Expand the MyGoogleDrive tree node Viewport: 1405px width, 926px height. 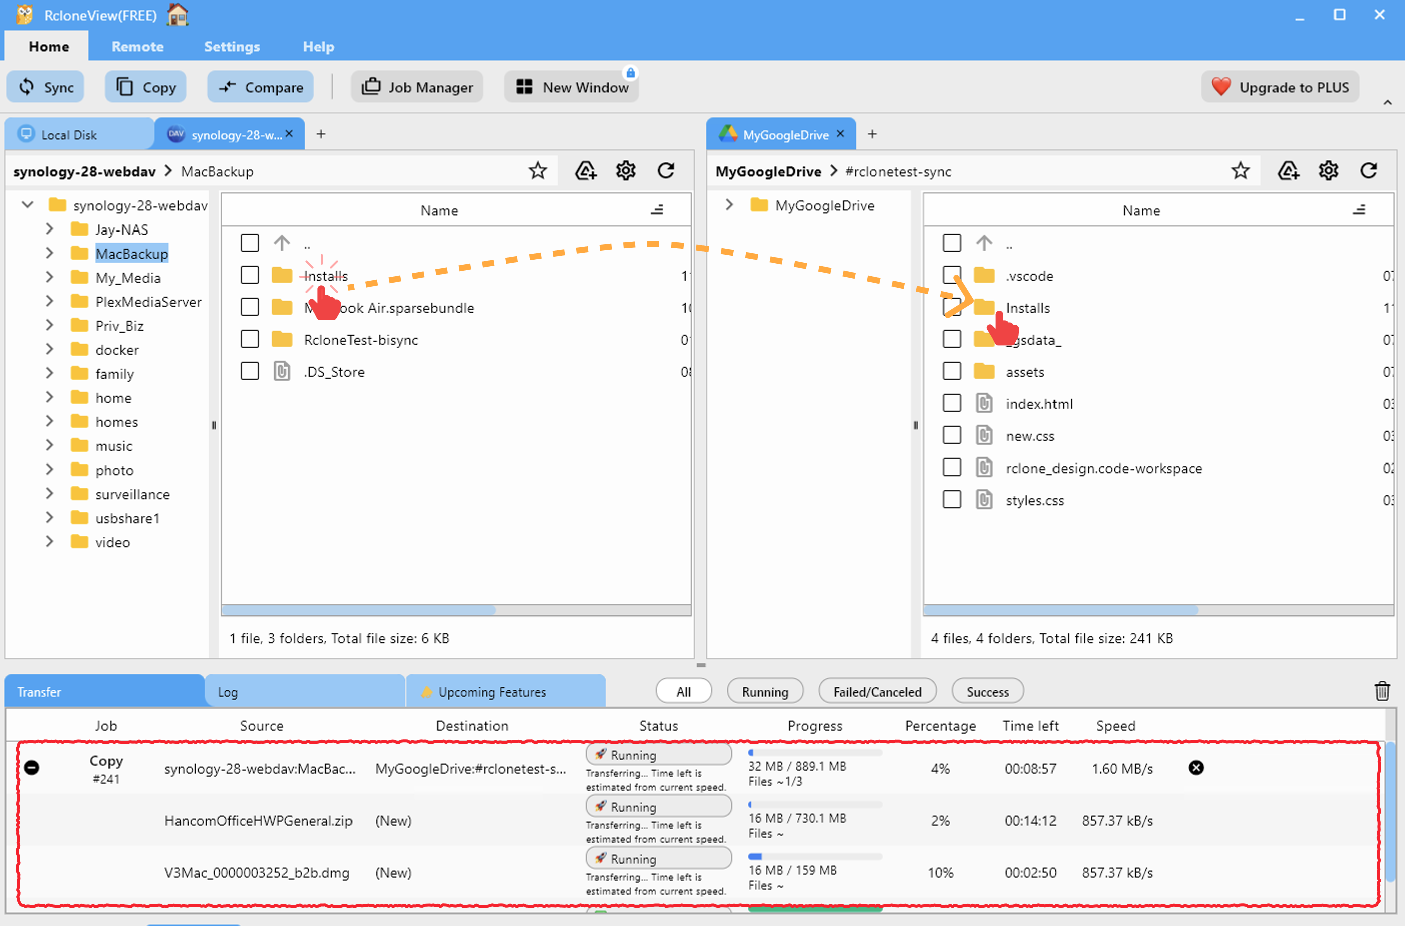(x=728, y=205)
